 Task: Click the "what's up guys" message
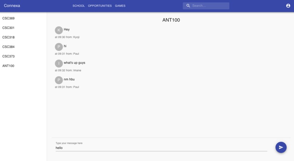[74, 63]
